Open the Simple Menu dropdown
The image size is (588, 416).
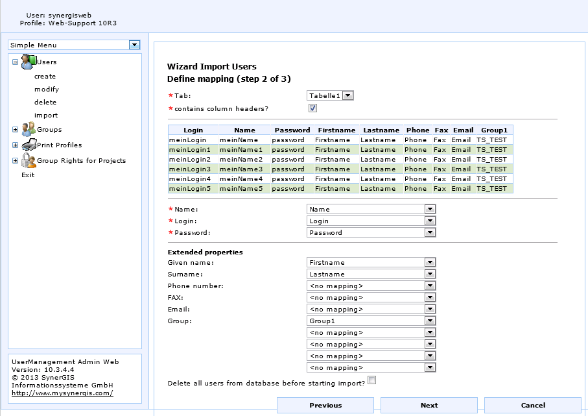[x=134, y=45]
